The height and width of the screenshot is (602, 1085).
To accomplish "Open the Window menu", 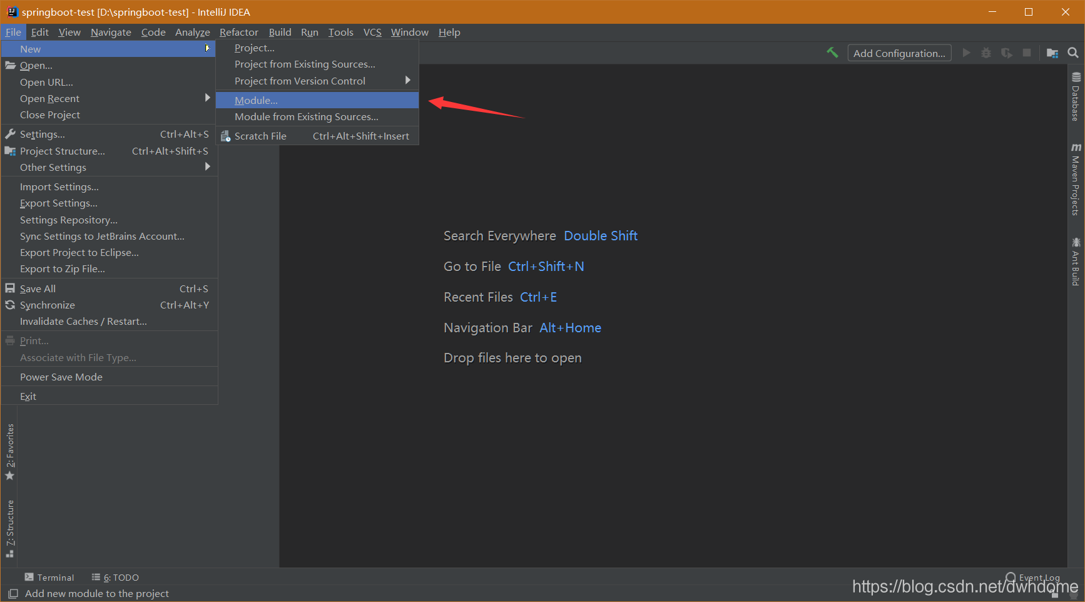I will (410, 32).
